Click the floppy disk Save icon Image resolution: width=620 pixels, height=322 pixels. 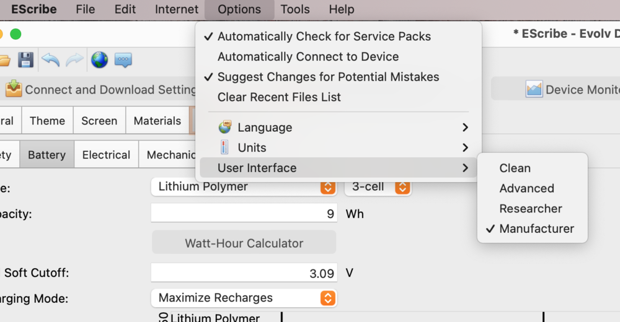pyautogui.click(x=25, y=60)
